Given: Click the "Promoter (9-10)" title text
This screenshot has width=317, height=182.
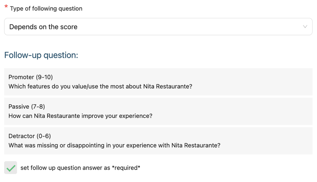Looking at the screenshot, I should [x=31, y=77].
